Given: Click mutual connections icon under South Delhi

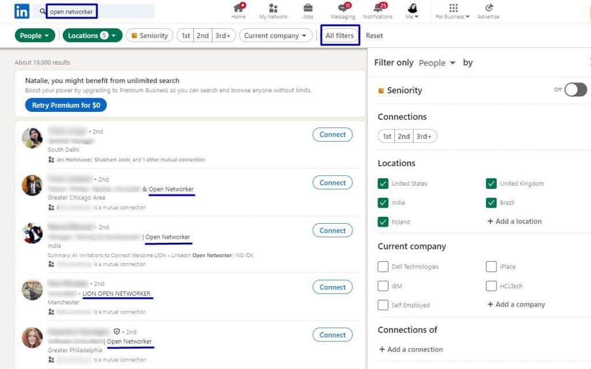Looking at the screenshot, I should coord(51,160).
